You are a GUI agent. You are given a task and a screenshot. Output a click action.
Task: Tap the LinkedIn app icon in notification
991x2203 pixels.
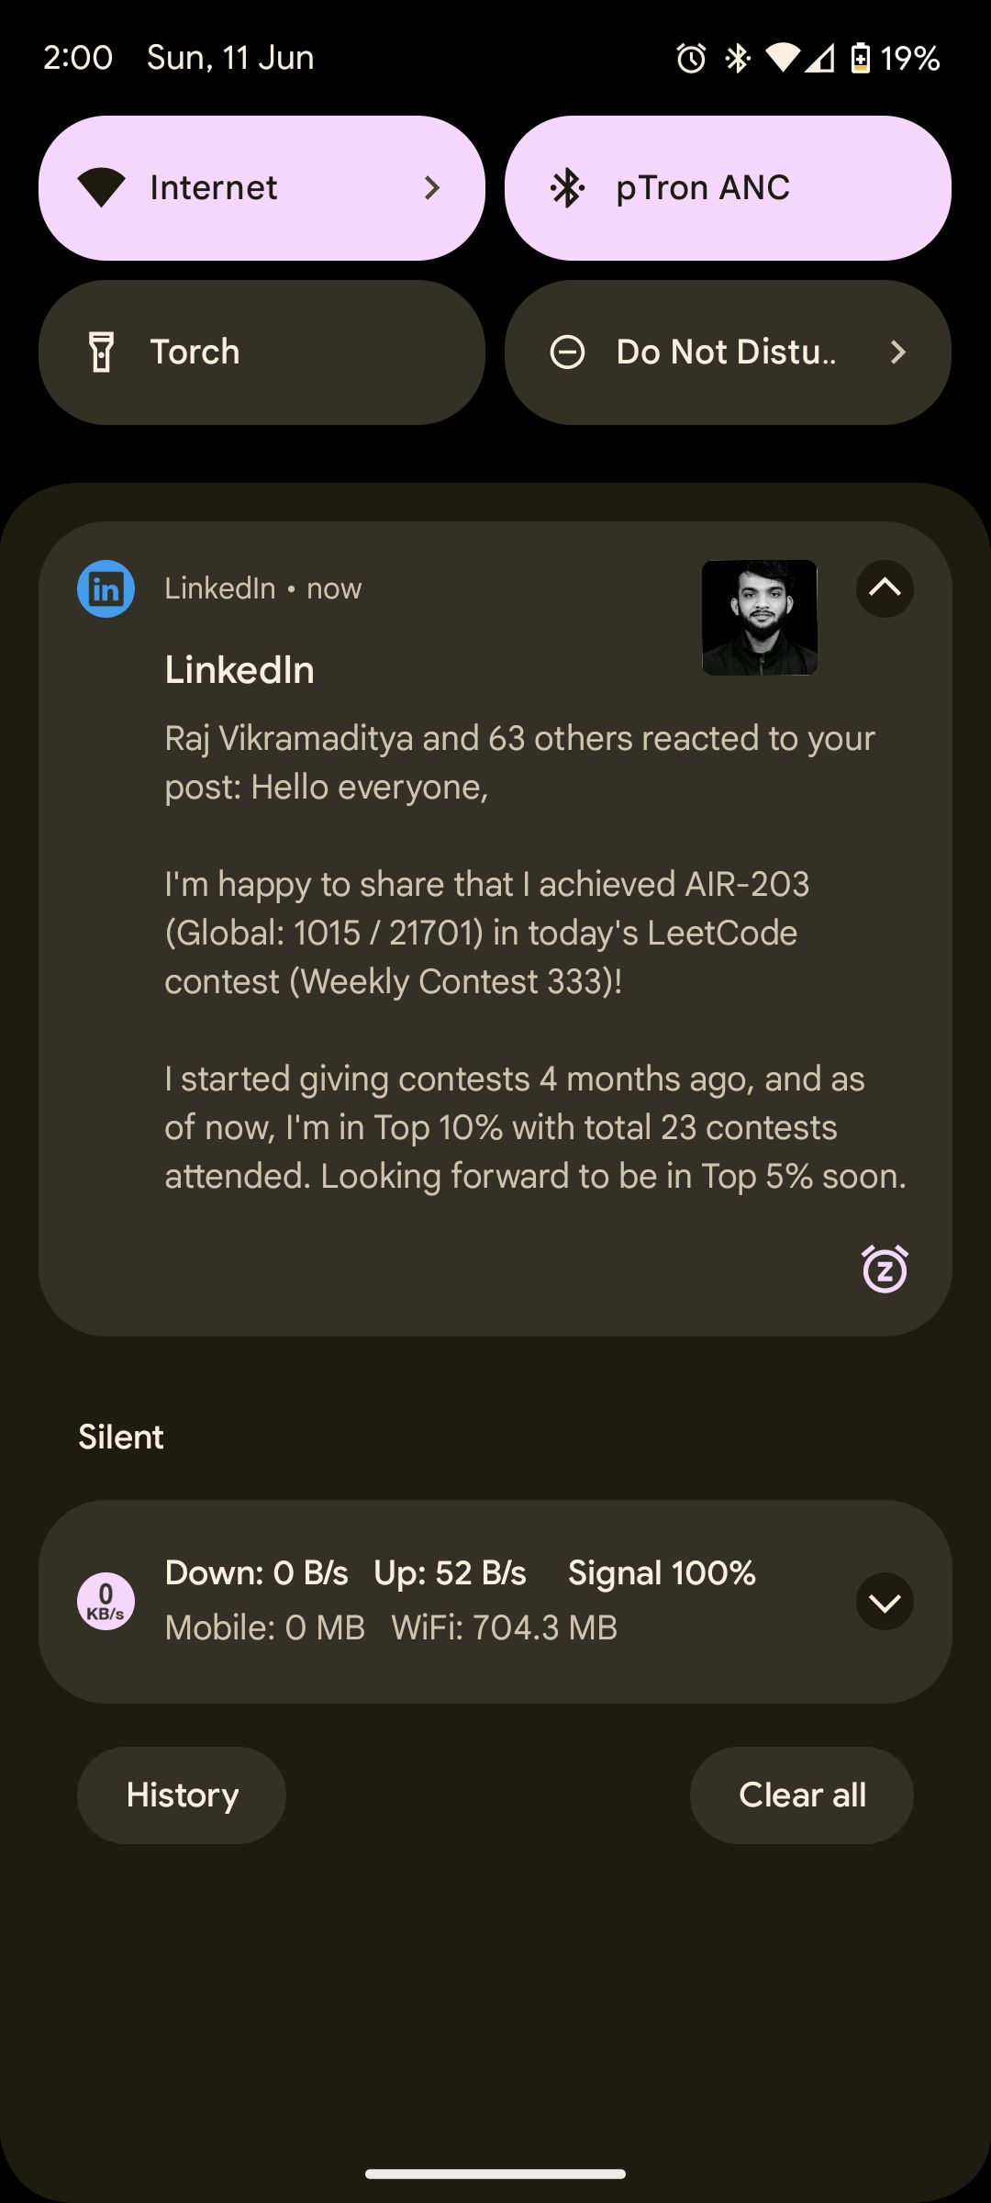(x=106, y=588)
